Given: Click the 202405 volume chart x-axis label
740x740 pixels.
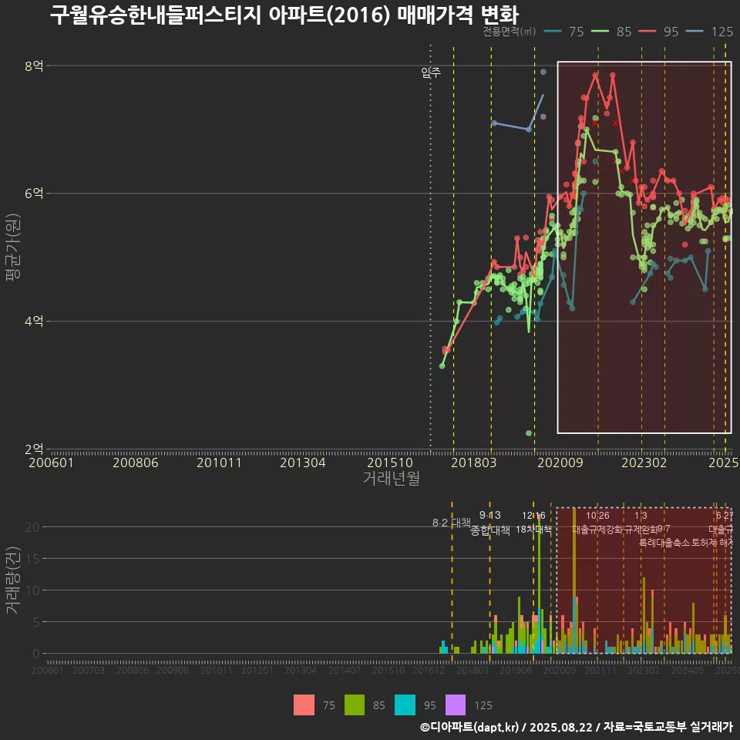Looking at the screenshot, I should tap(688, 670).
